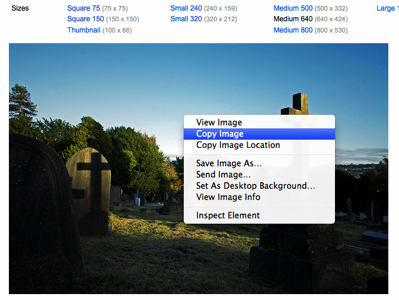Choose Inspect Element menu item

click(x=259, y=215)
